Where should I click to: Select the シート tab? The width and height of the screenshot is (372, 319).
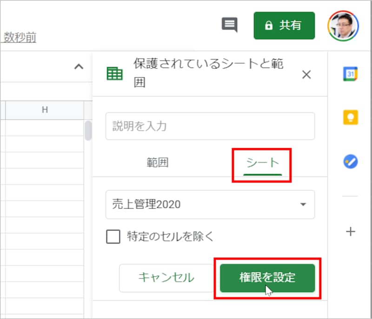pyautogui.click(x=262, y=163)
